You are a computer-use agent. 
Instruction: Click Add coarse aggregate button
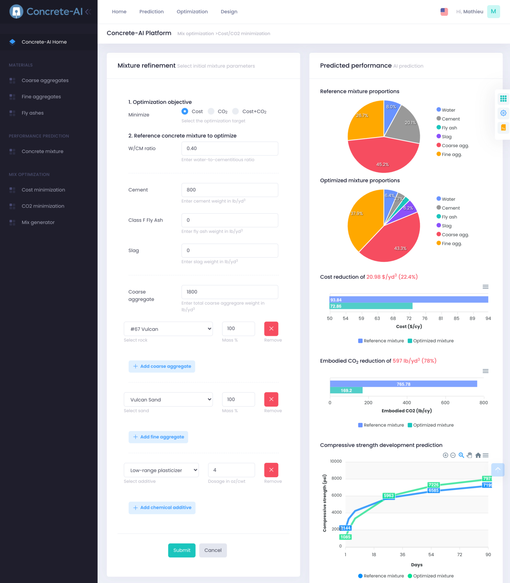tap(162, 366)
